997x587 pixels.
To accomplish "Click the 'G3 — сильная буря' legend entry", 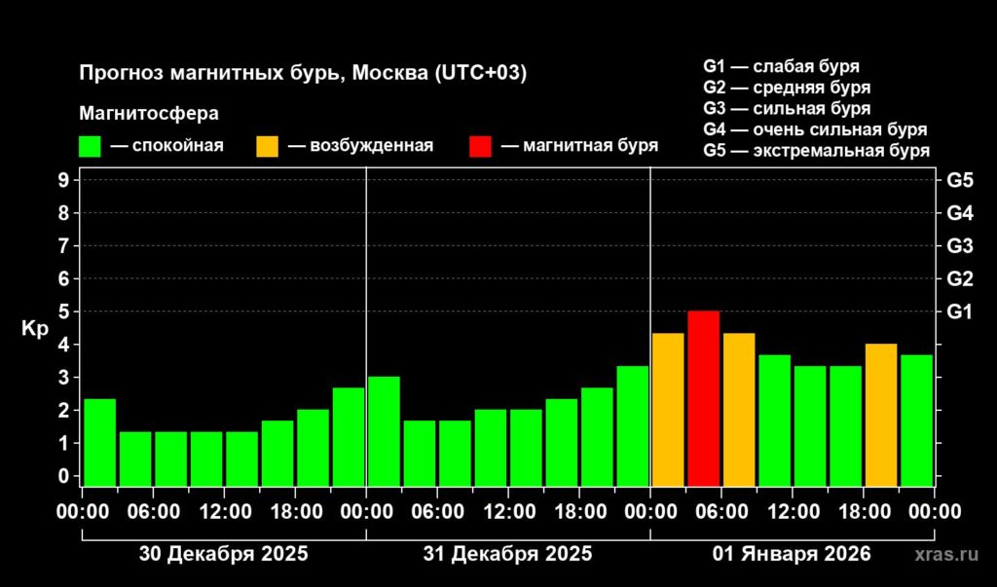I will point(787,109).
